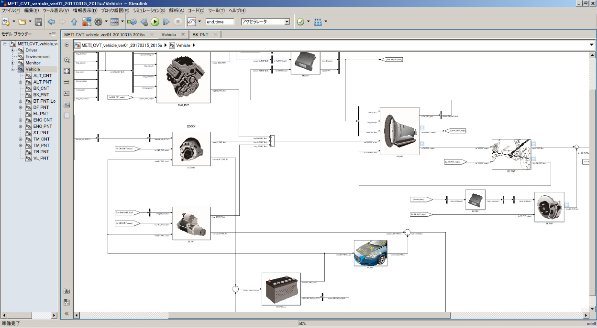Open the ヘルプ(H) menu
Viewport: 597px width, 328px height.
238,11
